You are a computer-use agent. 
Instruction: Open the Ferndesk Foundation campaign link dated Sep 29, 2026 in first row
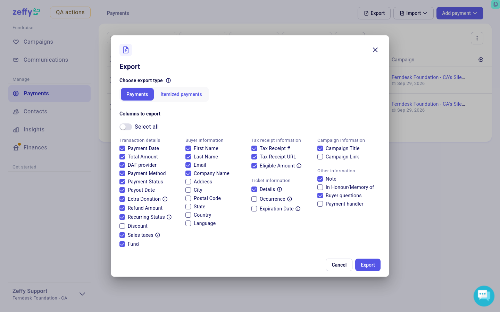428,77
